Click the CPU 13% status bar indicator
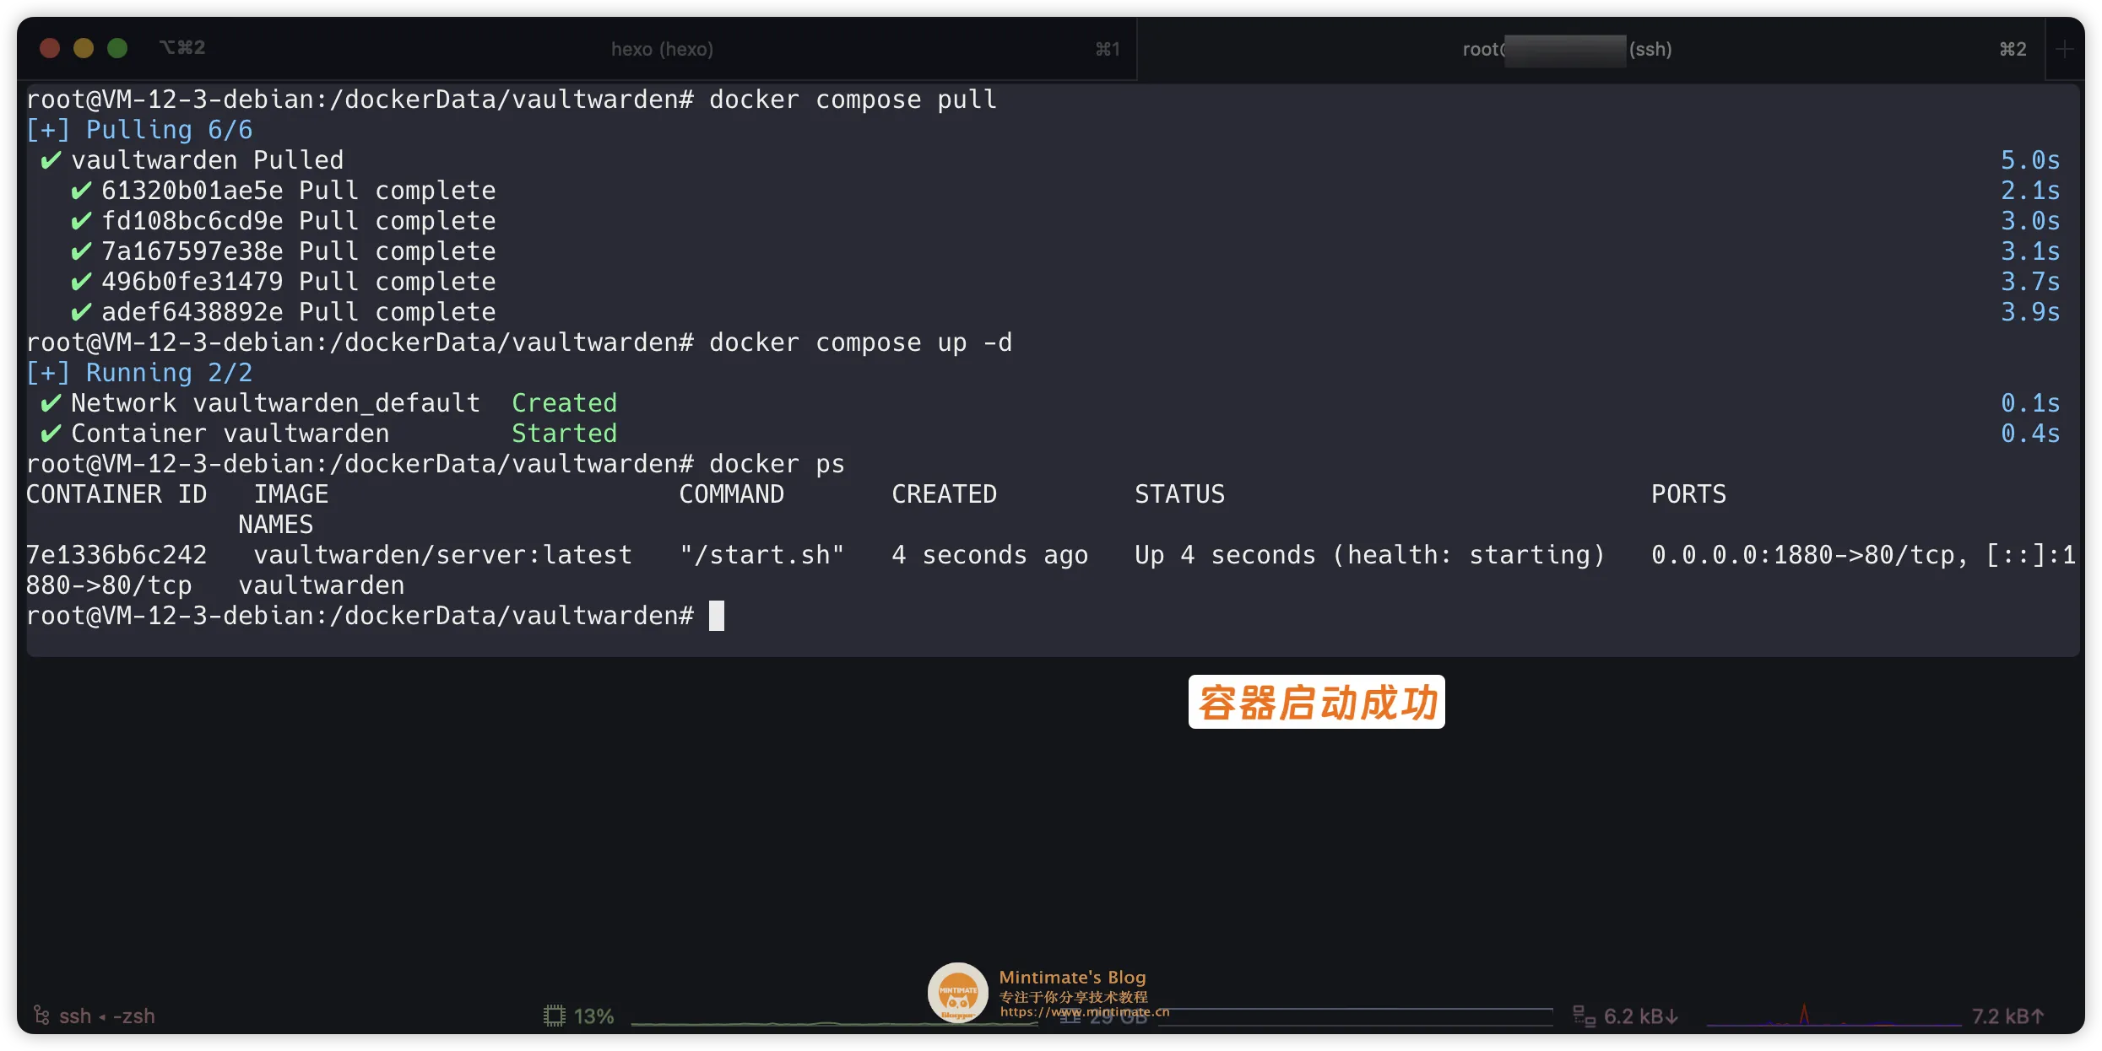The width and height of the screenshot is (2102, 1051). coord(579,1016)
